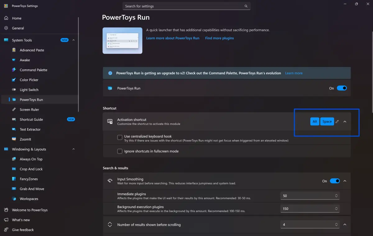Open Grab And Move settings
This screenshot has height=236, width=373.
click(x=32, y=189)
